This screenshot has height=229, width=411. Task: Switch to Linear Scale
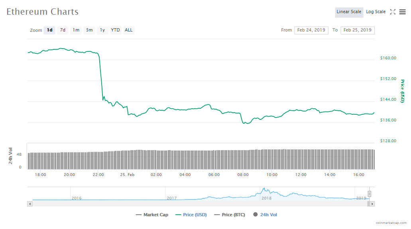click(349, 12)
